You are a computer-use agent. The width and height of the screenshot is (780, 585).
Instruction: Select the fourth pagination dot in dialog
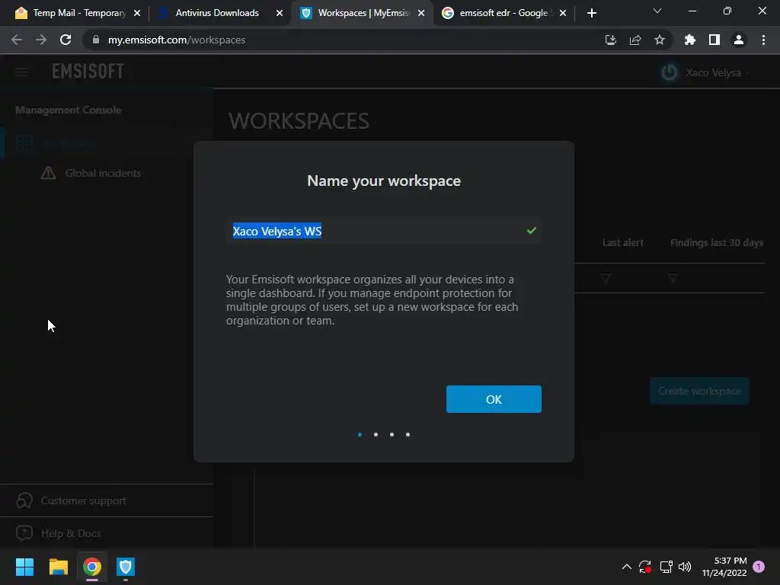coord(408,435)
